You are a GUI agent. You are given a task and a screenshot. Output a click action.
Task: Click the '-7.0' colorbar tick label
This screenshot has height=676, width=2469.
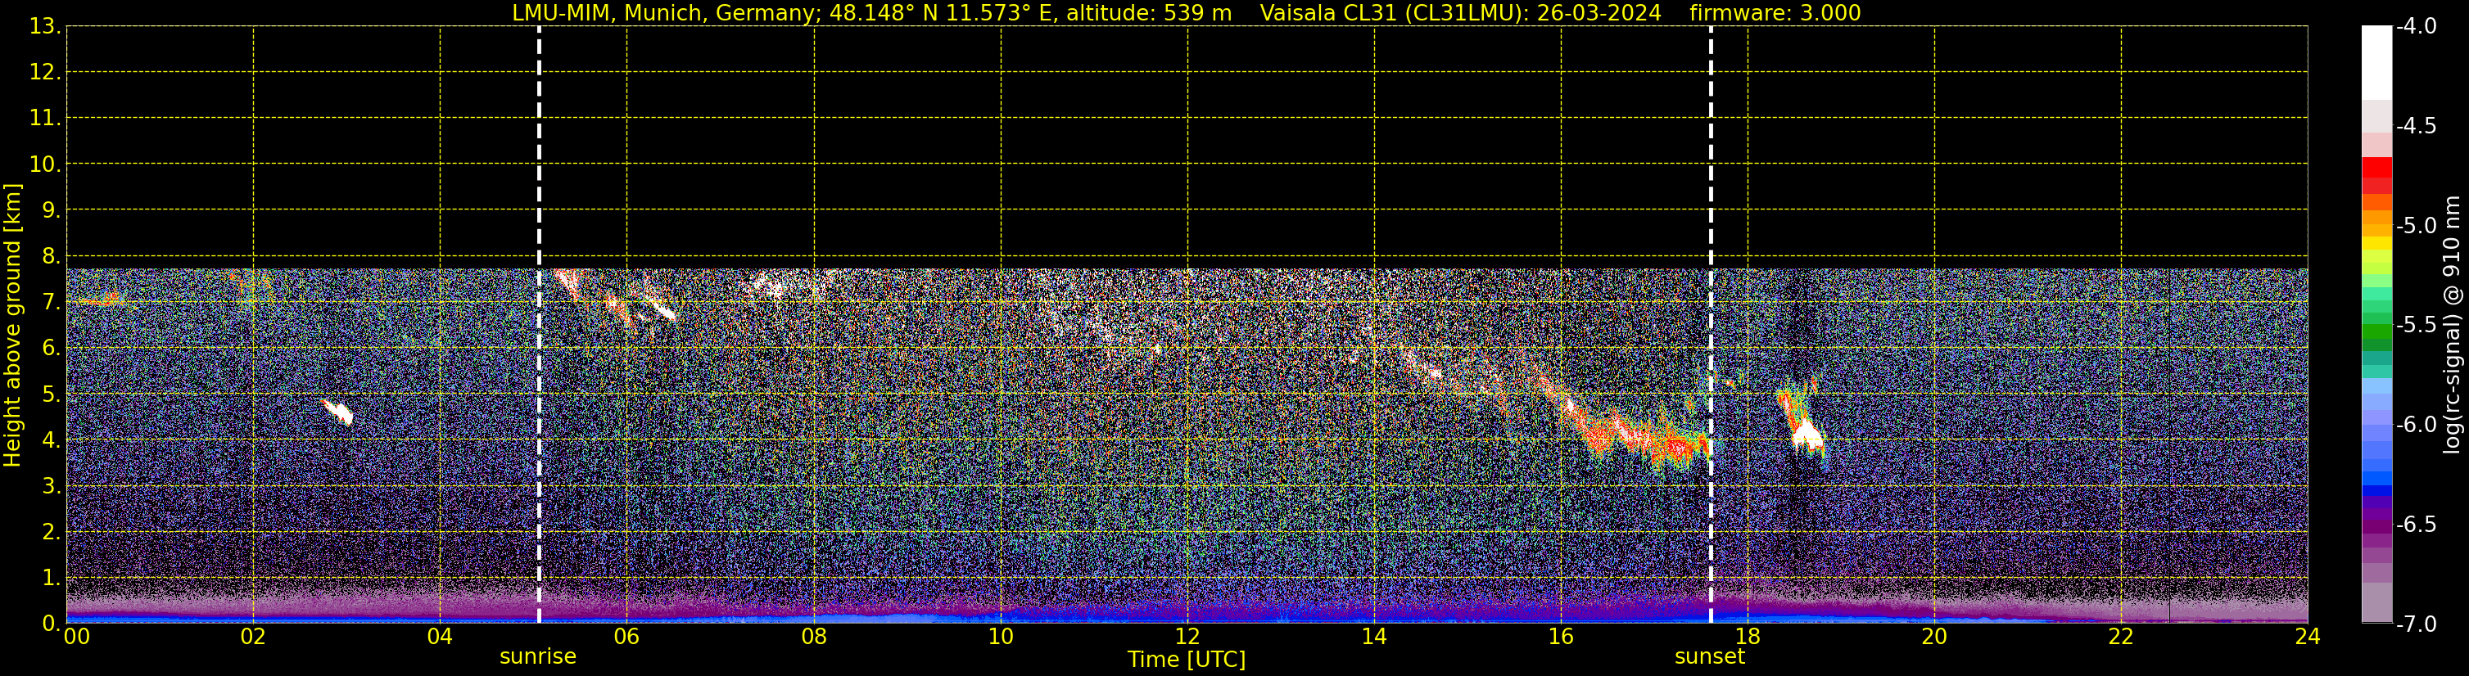click(x=2415, y=624)
